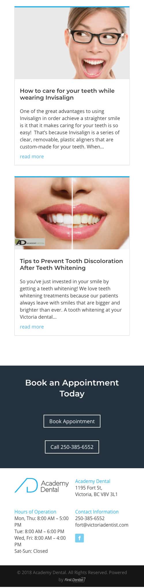This screenshot has height=588, width=144.
Task: Click 'read more' under the teeth whitening article
Action: [x=32, y=327]
